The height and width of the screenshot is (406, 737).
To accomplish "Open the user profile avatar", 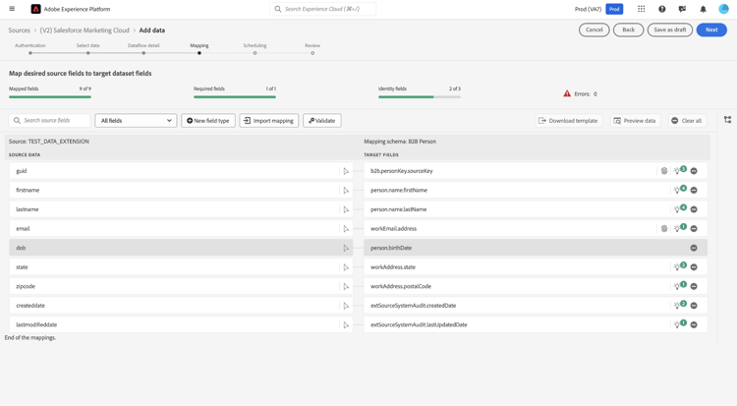I will [x=723, y=9].
